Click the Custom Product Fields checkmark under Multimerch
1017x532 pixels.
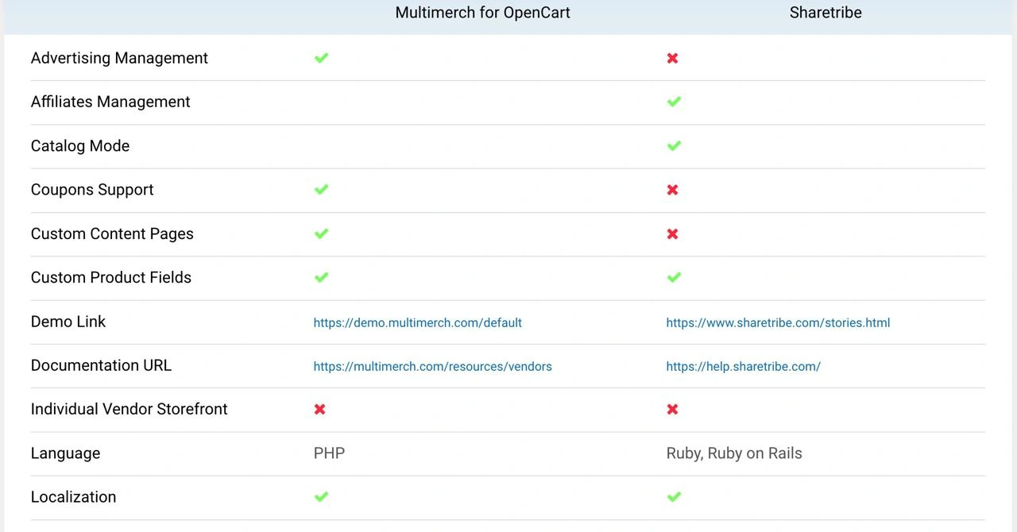321,277
